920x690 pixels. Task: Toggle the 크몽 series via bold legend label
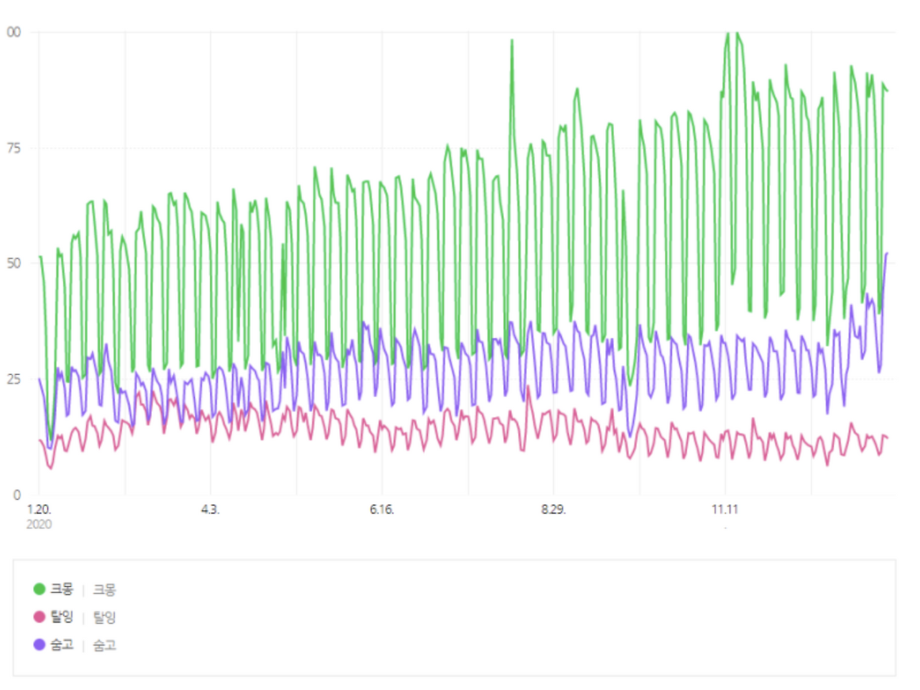click(62, 589)
